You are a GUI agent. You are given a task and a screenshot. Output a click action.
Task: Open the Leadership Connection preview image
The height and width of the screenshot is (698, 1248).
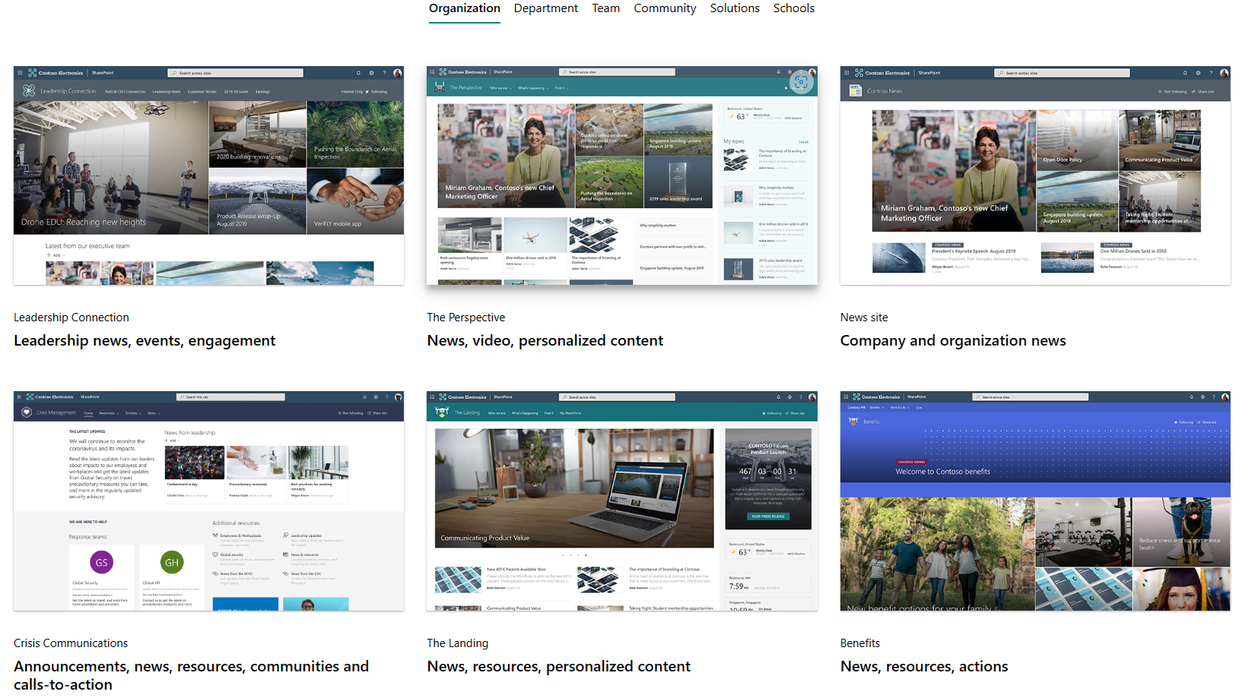click(x=208, y=175)
